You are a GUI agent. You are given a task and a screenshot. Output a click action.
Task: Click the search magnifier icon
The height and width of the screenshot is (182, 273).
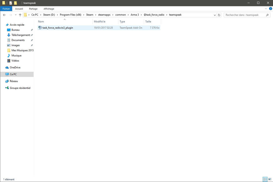click(x=267, y=15)
